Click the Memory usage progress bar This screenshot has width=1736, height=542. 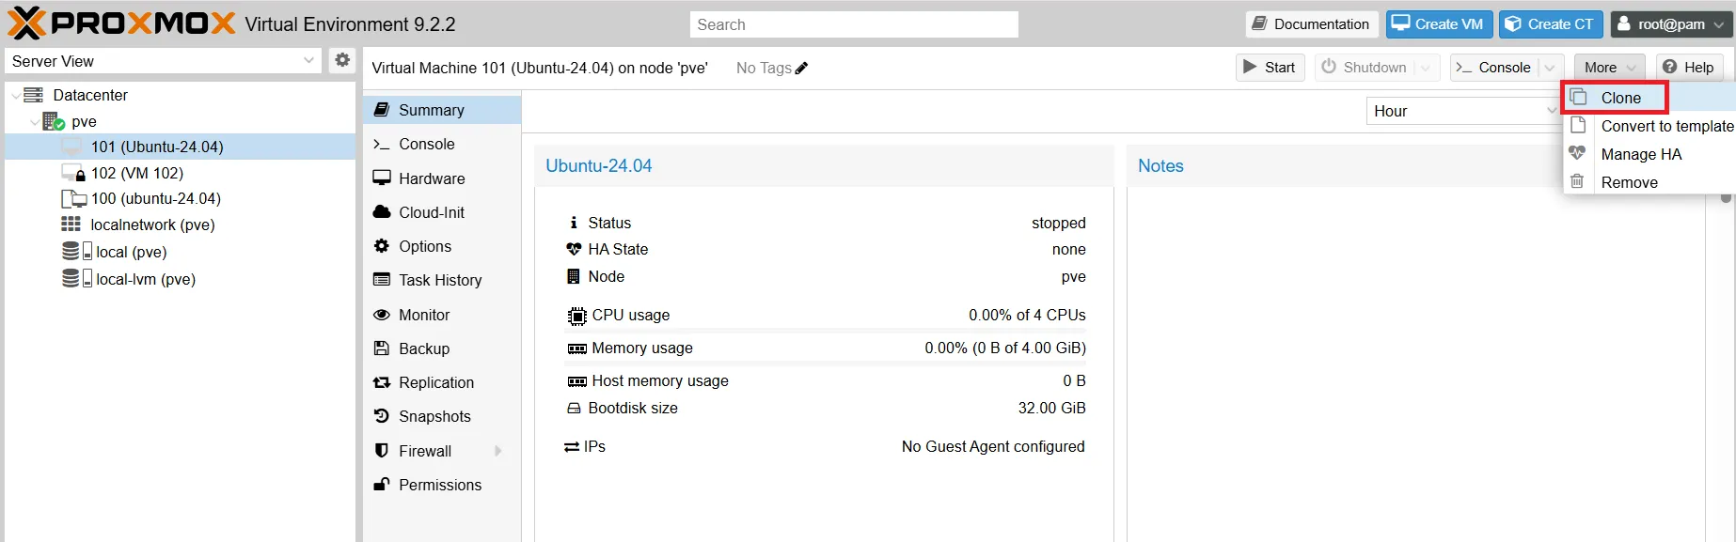tap(827, 363)
